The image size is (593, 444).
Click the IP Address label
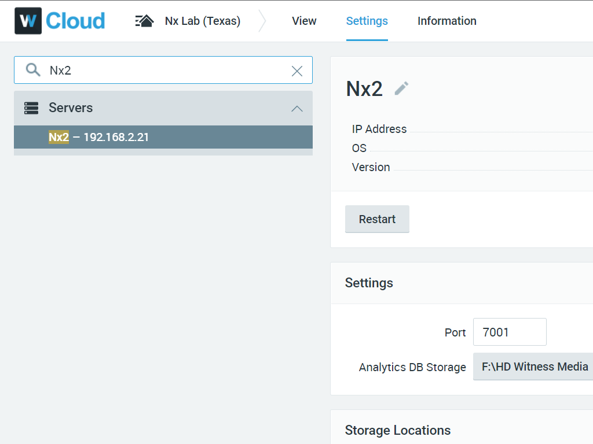(379, 129)
